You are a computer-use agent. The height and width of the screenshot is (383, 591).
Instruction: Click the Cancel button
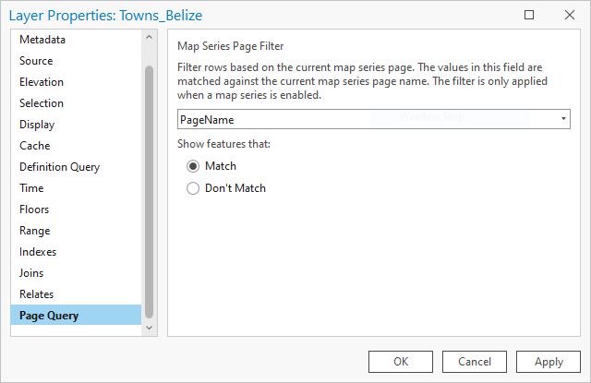475,362
